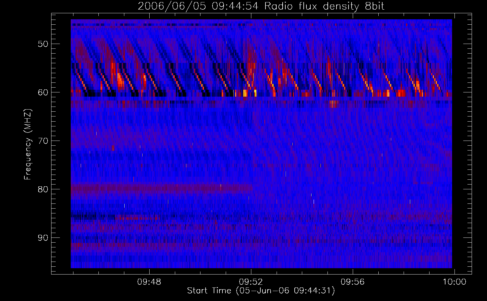
Task: Click the plot title '2006/06/05 09:44:54 Radio flux density 8bit'
Action: click(261, 6)
